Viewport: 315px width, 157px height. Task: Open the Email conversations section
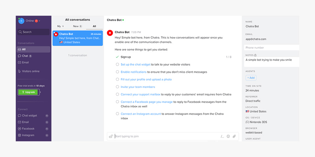(x=23, y=62)
